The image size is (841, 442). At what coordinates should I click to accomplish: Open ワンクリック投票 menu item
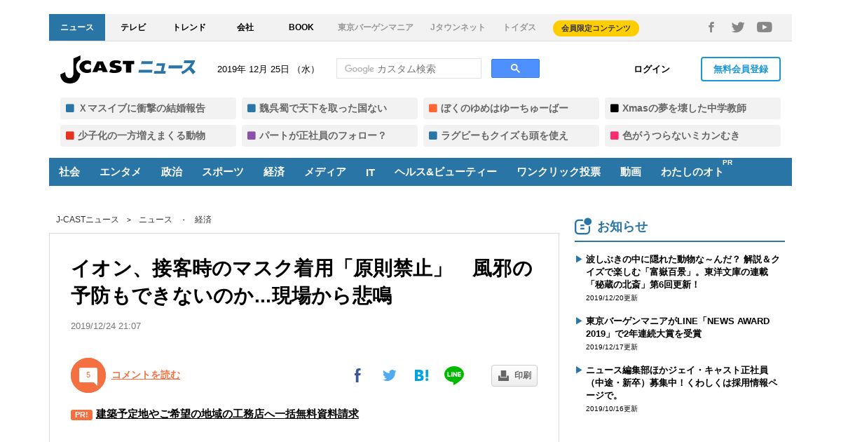(x=559, y=172)
